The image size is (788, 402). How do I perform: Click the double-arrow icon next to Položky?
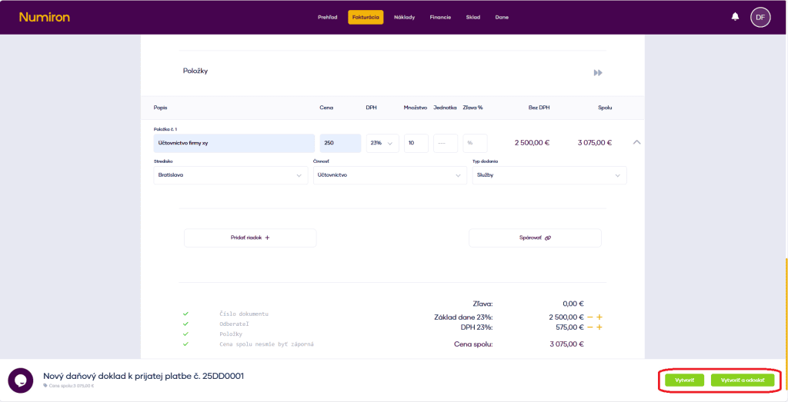[x=598, y=72]
